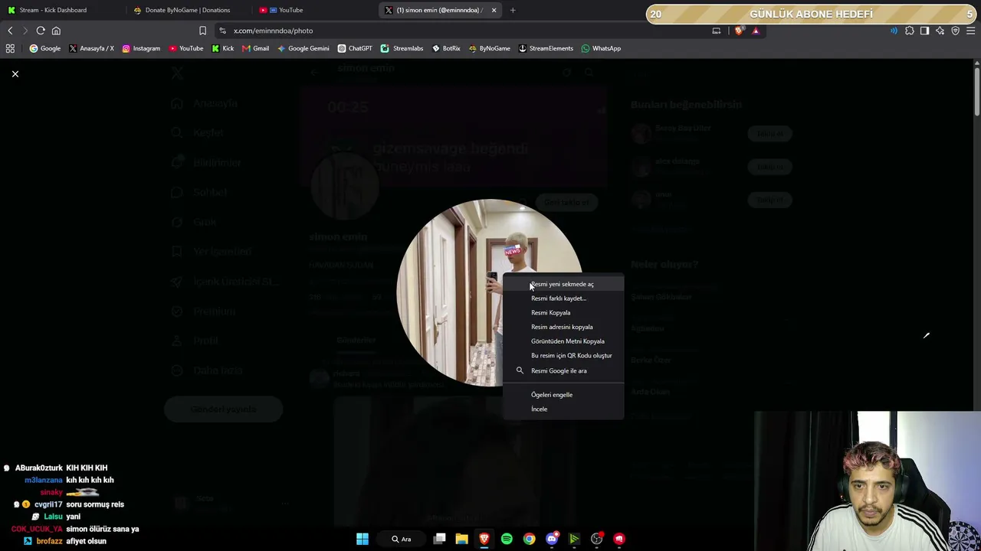
Task: Reload the current X page
Action: click(x=41, y=31)
